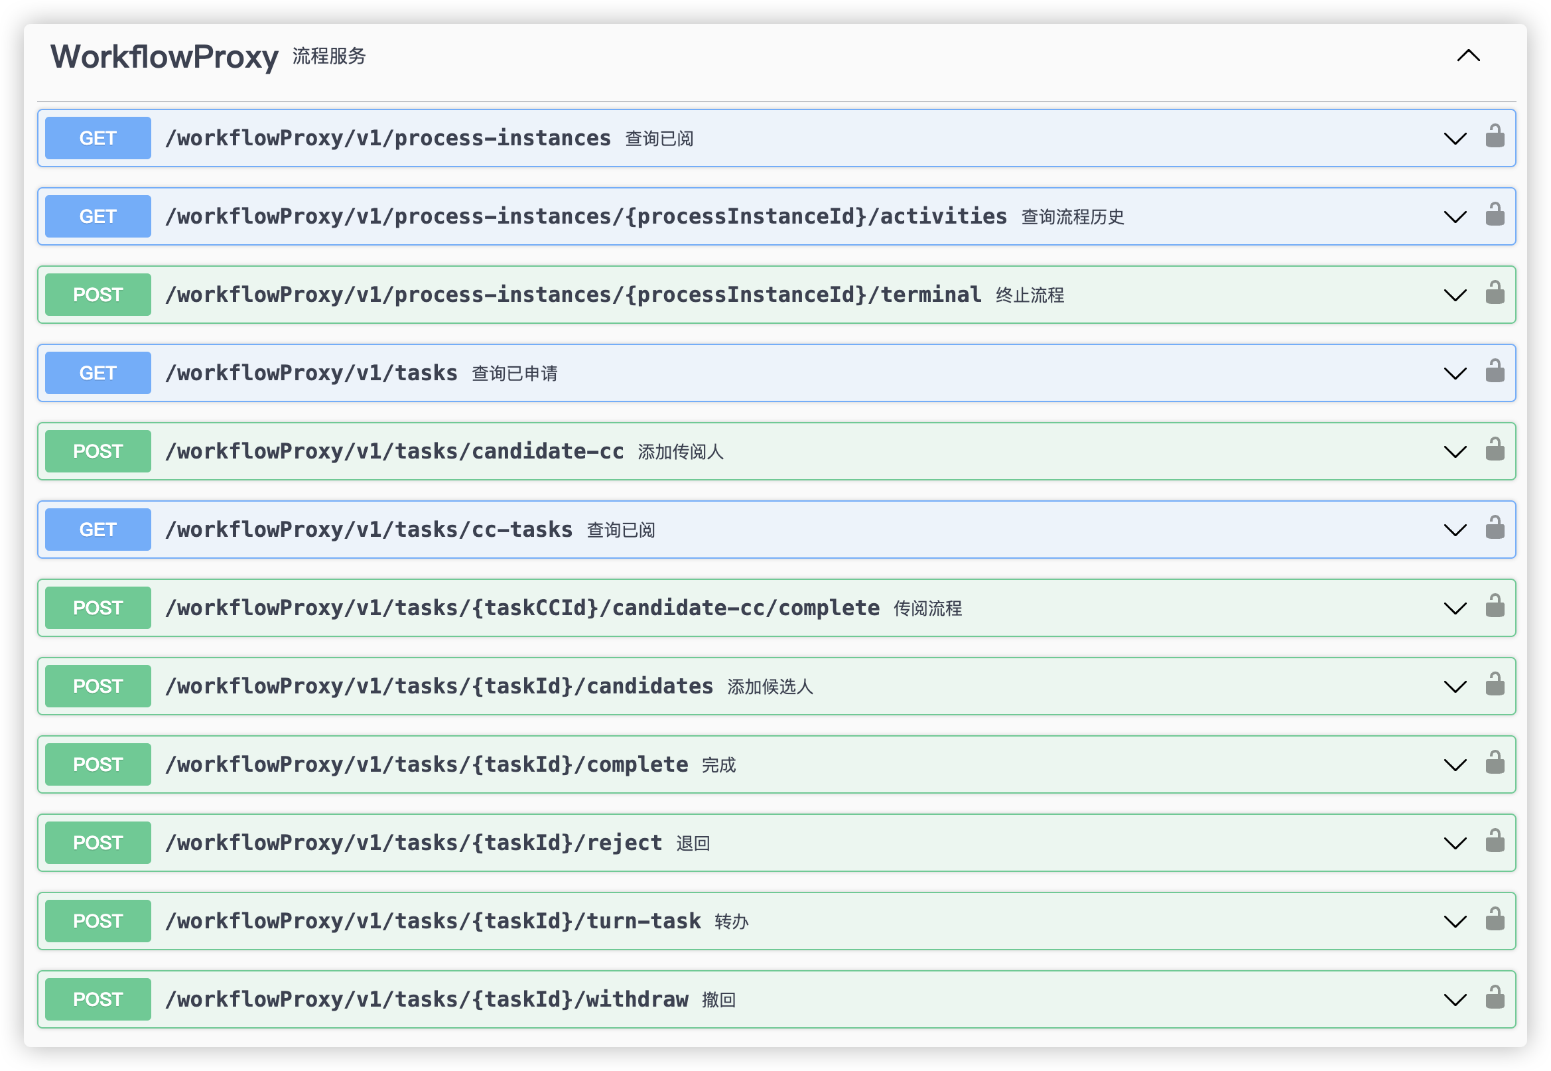The height and width of the screenshot is (1071, 1551).
Task: Click lock icon on withdraw endpoint
Action: [x=1495, y=999]
